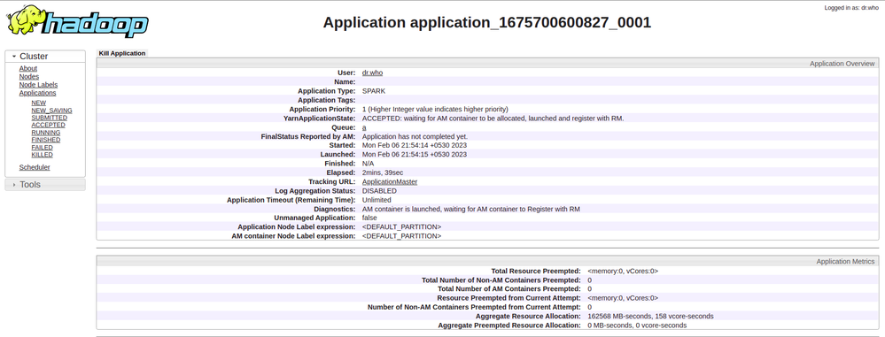This screenshot has width=885, height=337.
Task: View FINISHED applications list
Action: pos(46,140)
